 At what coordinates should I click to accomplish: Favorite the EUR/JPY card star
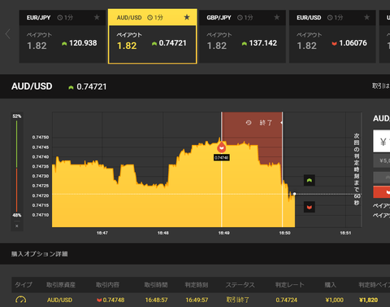click(x=97, y=17)
